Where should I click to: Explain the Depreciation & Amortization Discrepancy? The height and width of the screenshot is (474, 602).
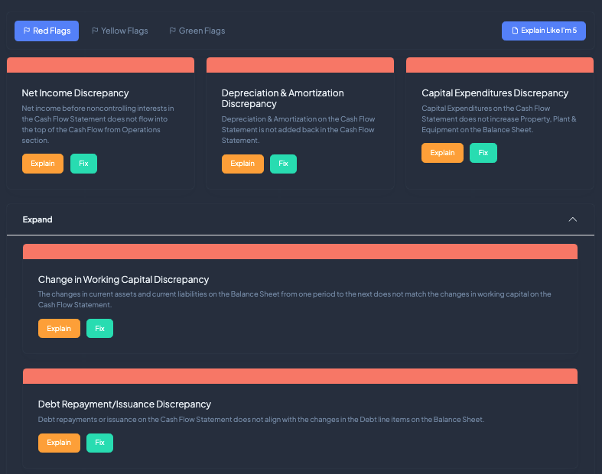tap(242, 164)
